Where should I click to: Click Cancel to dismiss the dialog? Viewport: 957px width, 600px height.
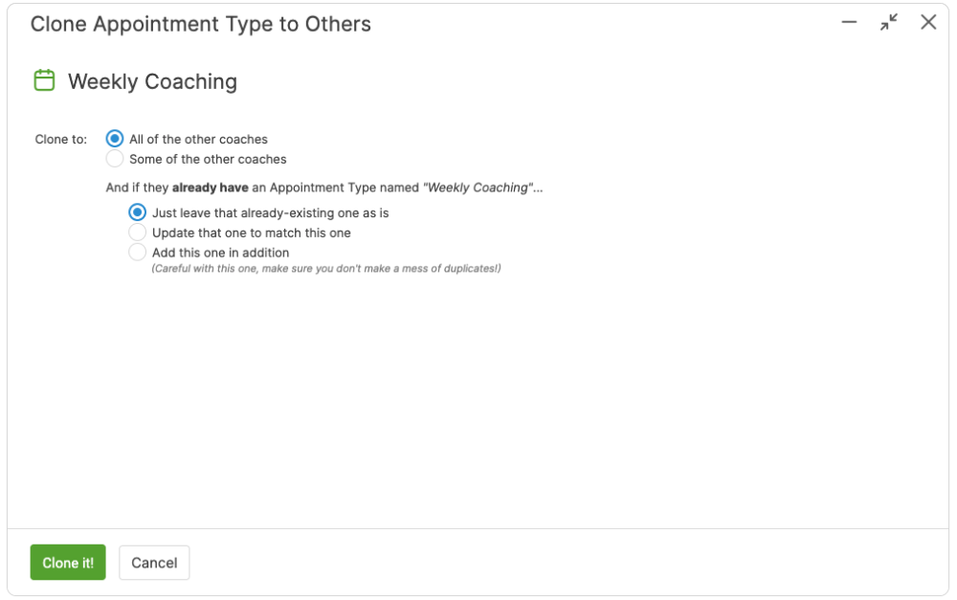154,563
